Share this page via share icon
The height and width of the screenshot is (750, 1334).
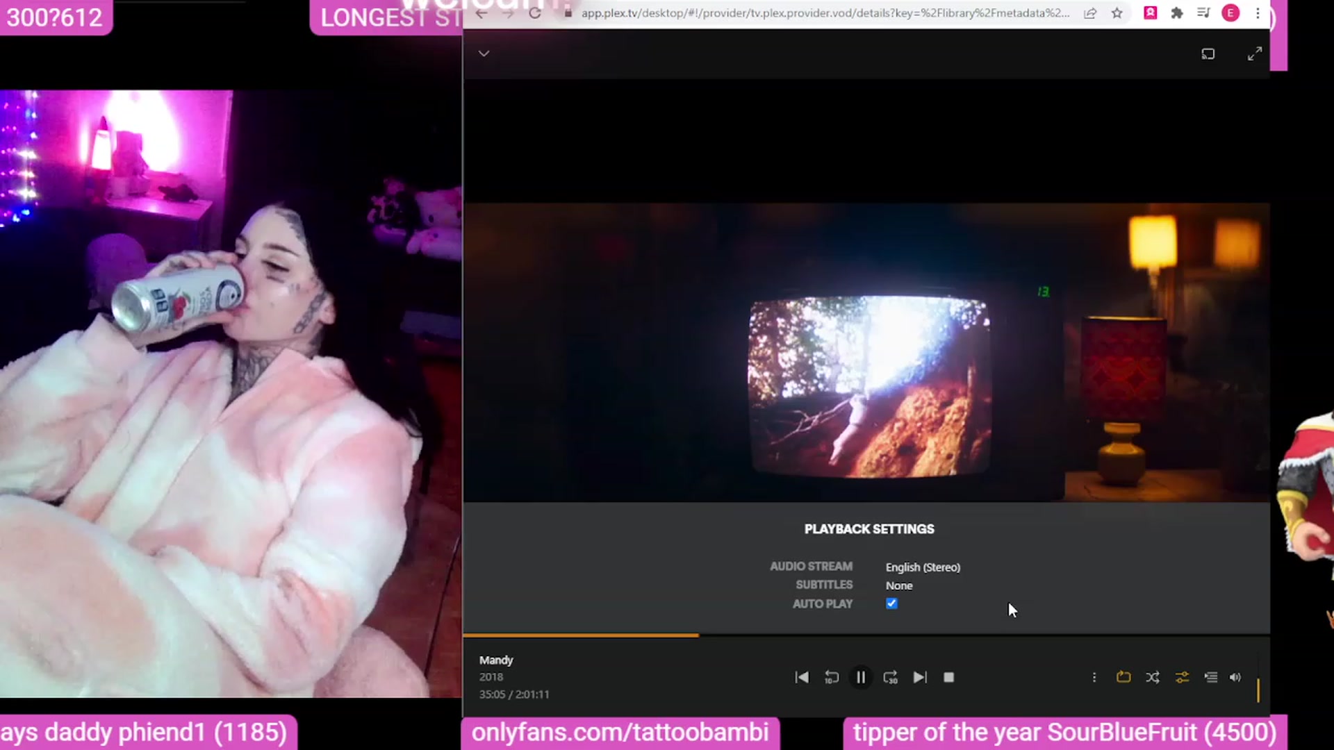pyautogui.click(x=1089, y=12)
